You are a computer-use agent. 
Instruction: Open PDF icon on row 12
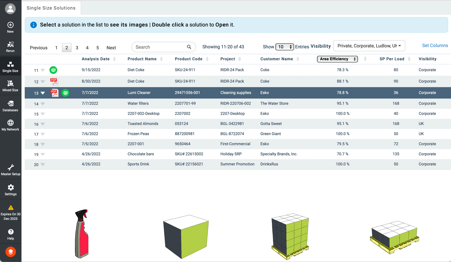click(54, 81)
